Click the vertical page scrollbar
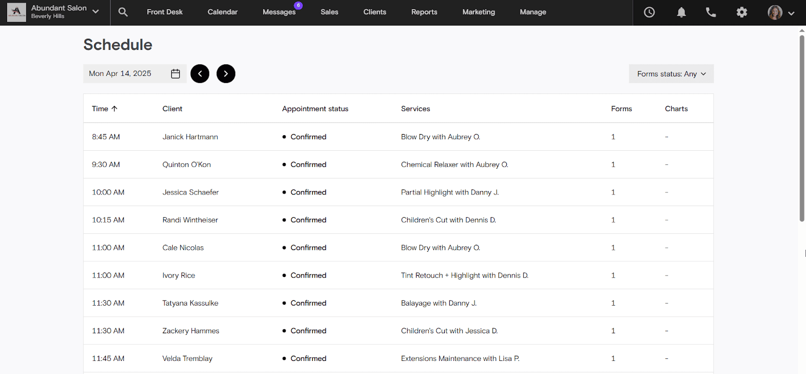The image size is (806, 374). click(801, 126)
